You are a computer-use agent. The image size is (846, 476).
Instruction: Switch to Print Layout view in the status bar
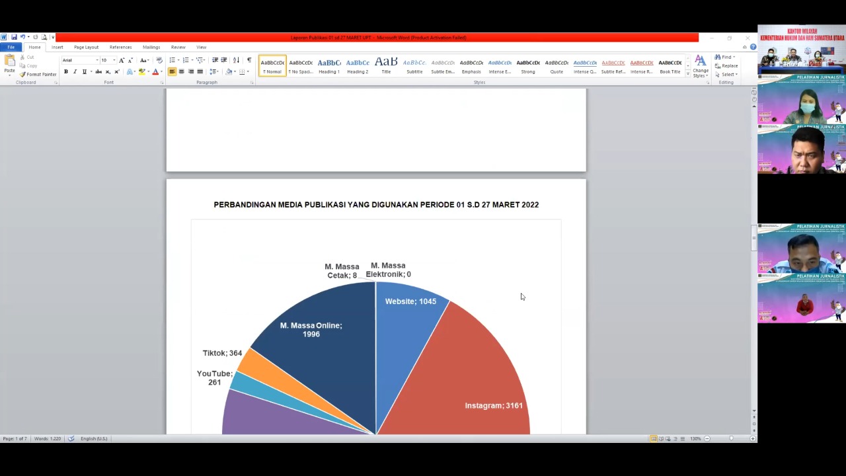[x=653, y=438]
